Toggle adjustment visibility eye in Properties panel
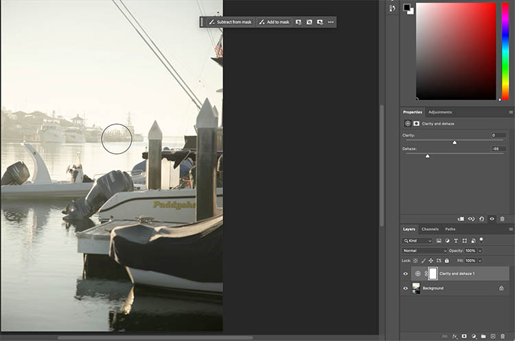515x341 pixels. point(492,219)
